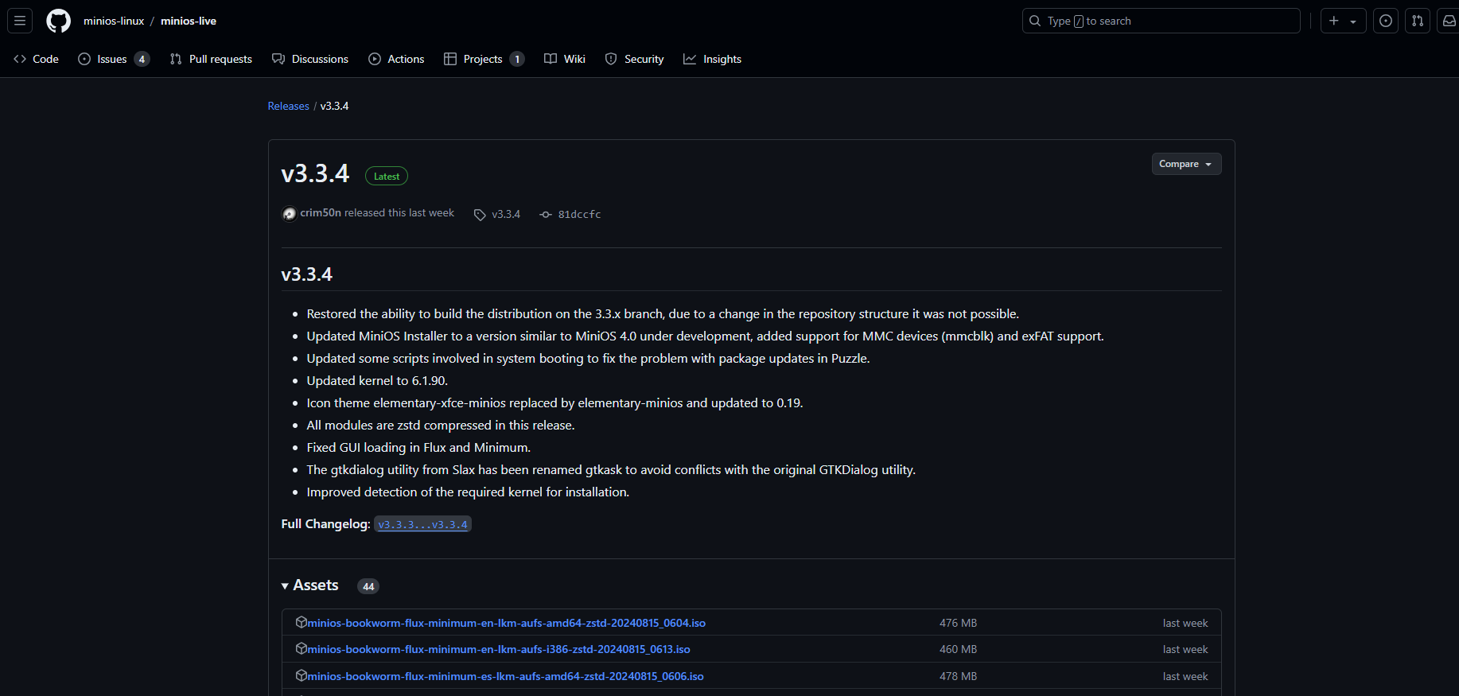Image resolution: width=1459 pixels, height=696 pixels.
Task: Open the Pull requests tab
Action: 211,59
